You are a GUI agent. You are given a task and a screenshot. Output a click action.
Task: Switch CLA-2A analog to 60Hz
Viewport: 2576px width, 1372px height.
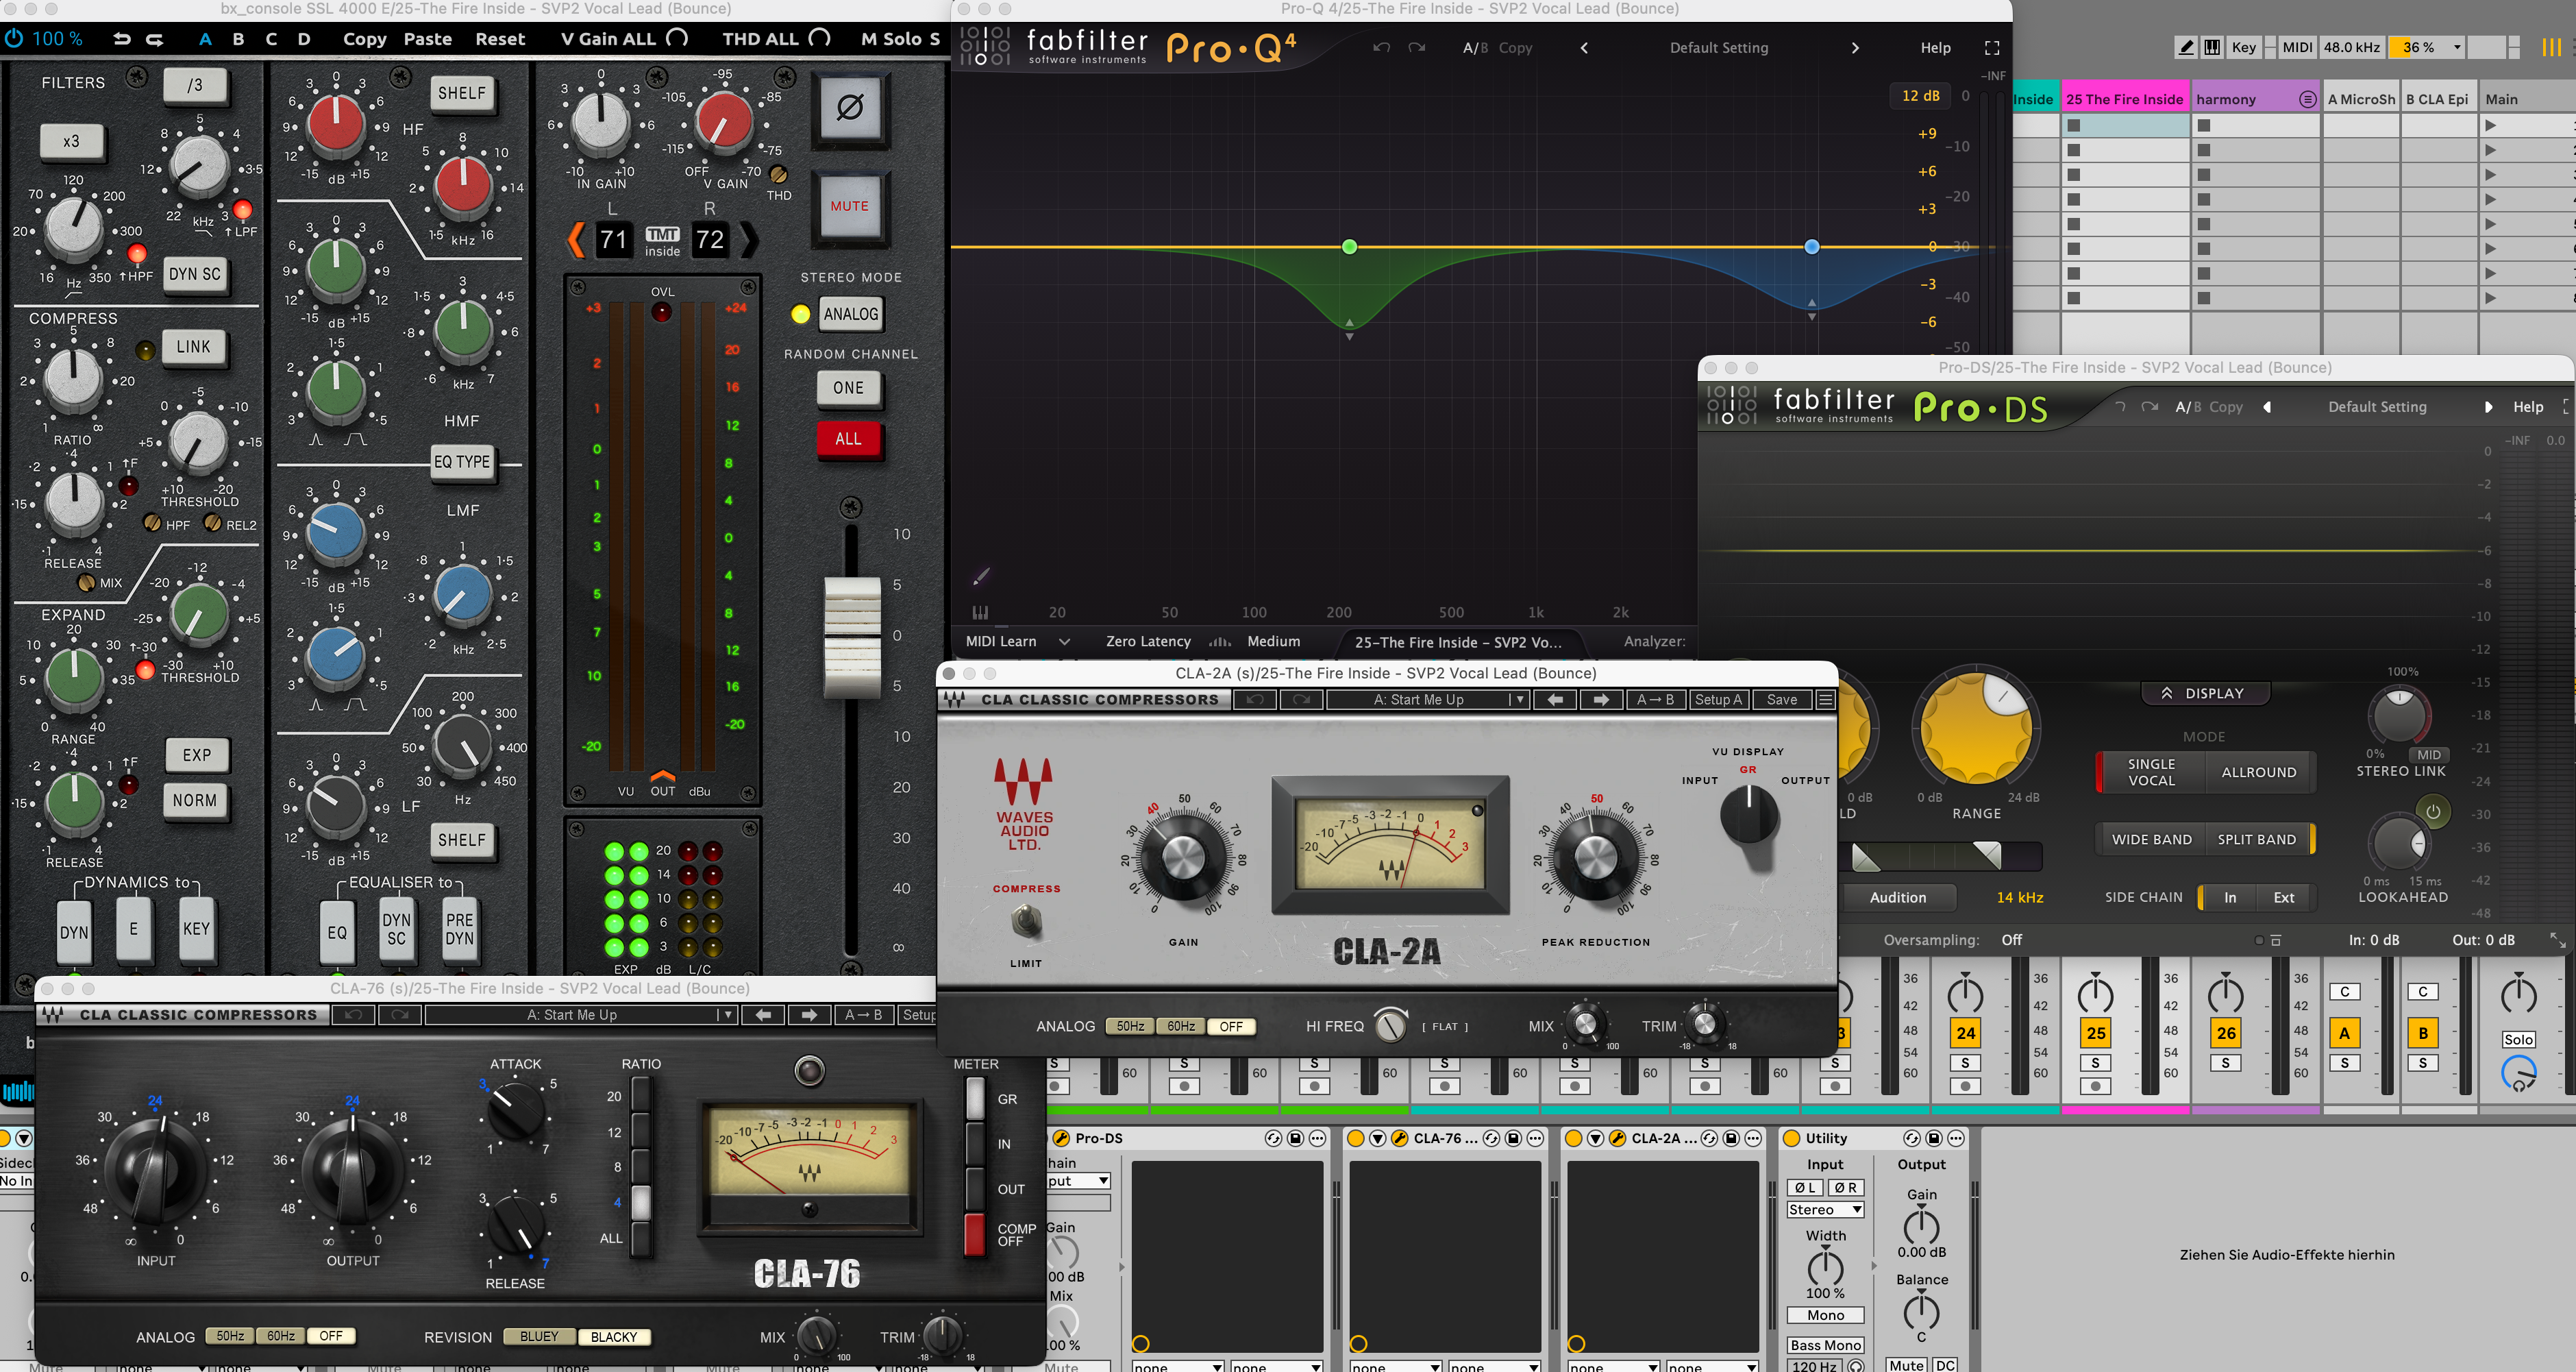click(1180, 1026)
